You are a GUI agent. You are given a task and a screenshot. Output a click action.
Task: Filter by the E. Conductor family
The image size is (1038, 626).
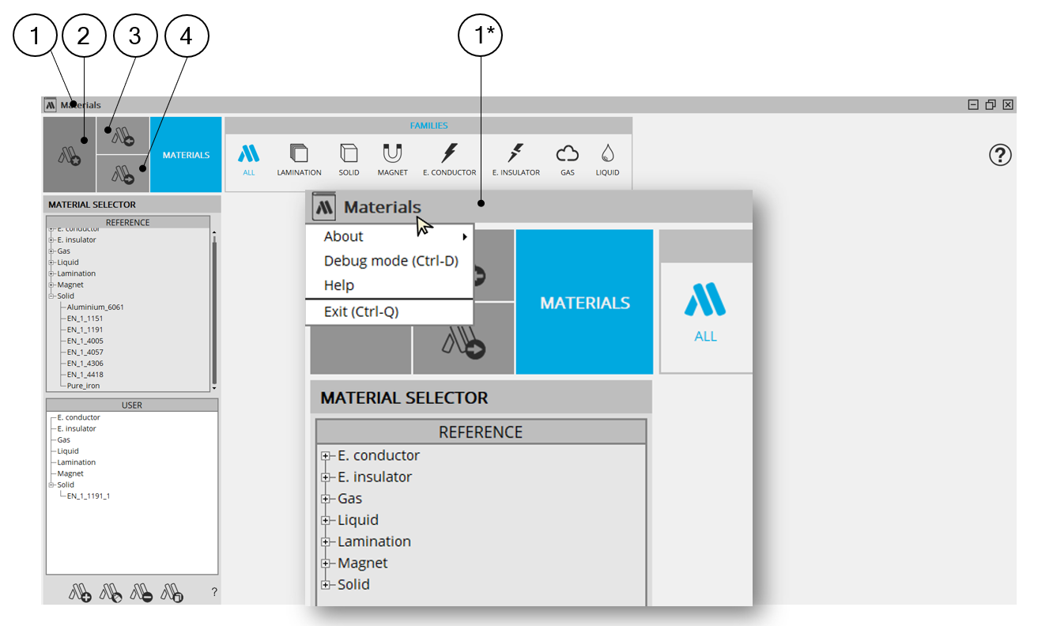coord(449,154)
